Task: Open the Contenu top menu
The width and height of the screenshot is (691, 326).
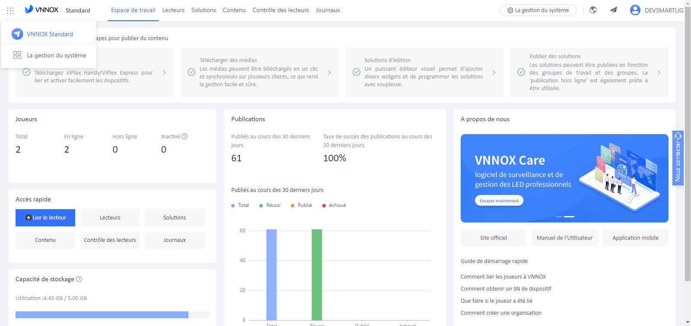Action: coord(234,10)
